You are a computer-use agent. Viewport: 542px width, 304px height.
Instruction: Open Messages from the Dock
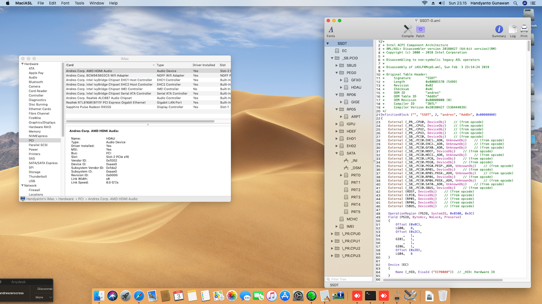point(245,295)
